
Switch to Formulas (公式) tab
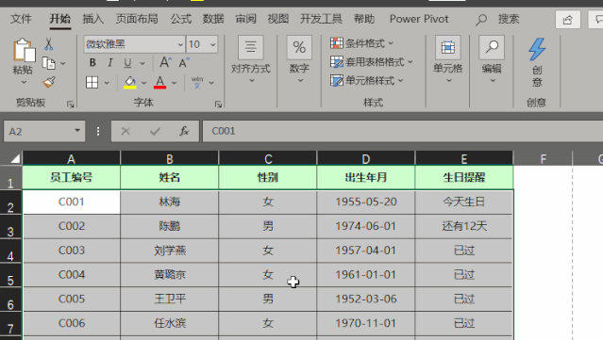tap(181, 19)
